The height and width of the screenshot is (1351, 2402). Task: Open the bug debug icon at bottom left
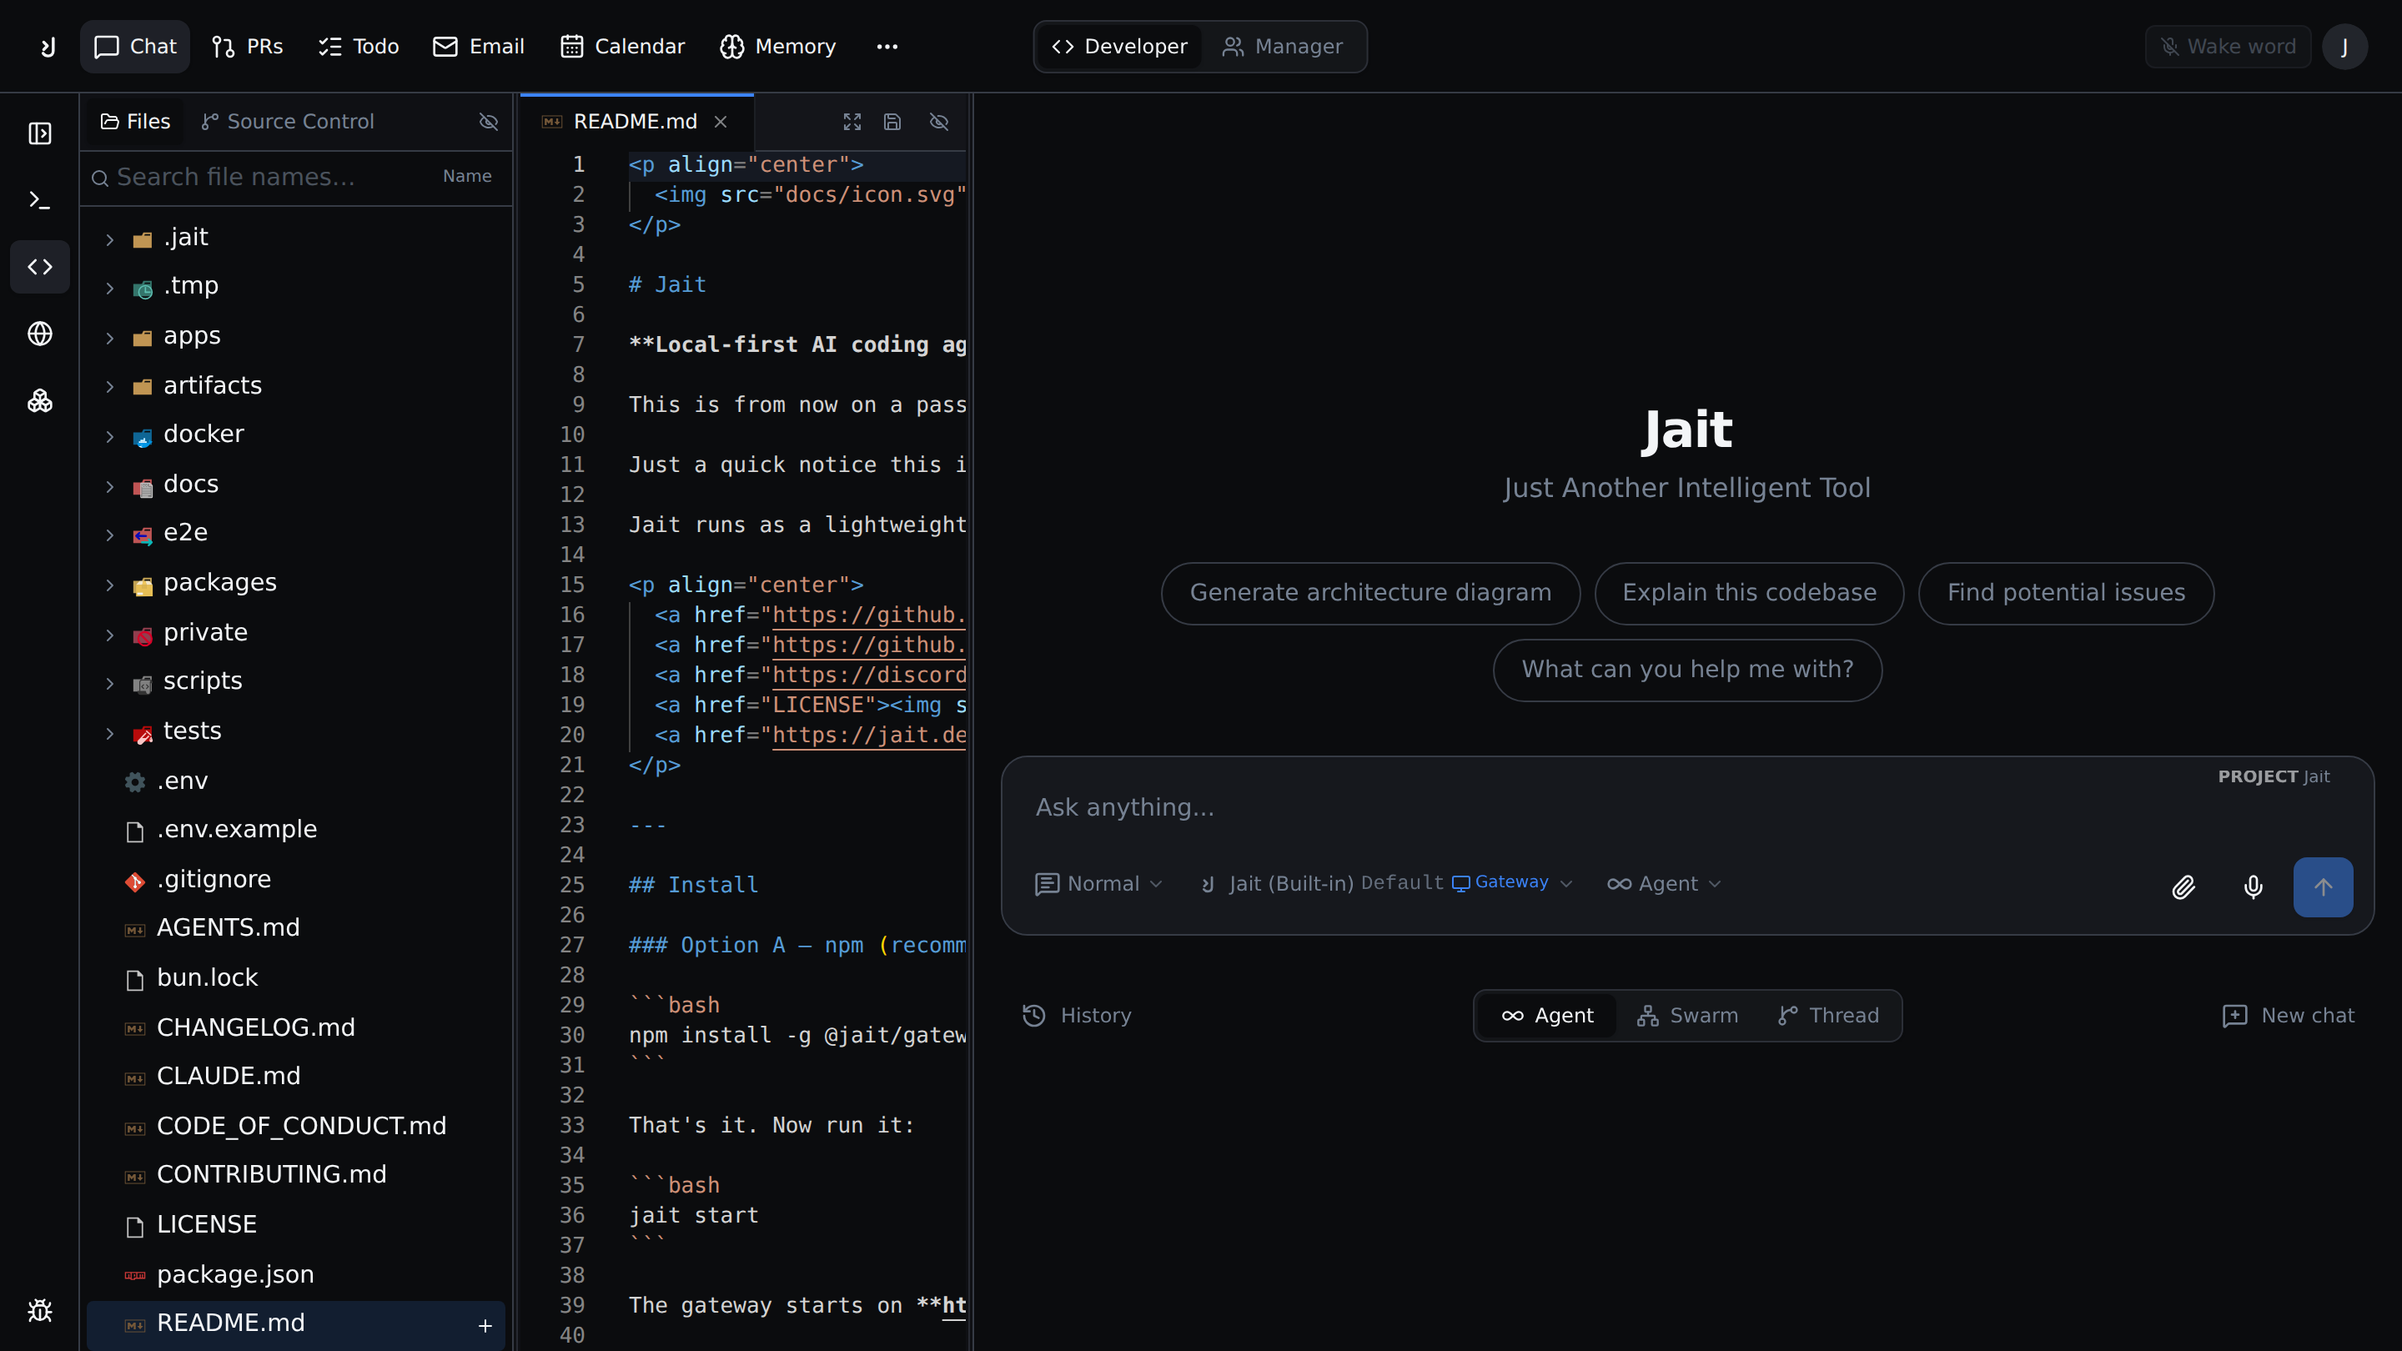click(x=40, y=1310)
